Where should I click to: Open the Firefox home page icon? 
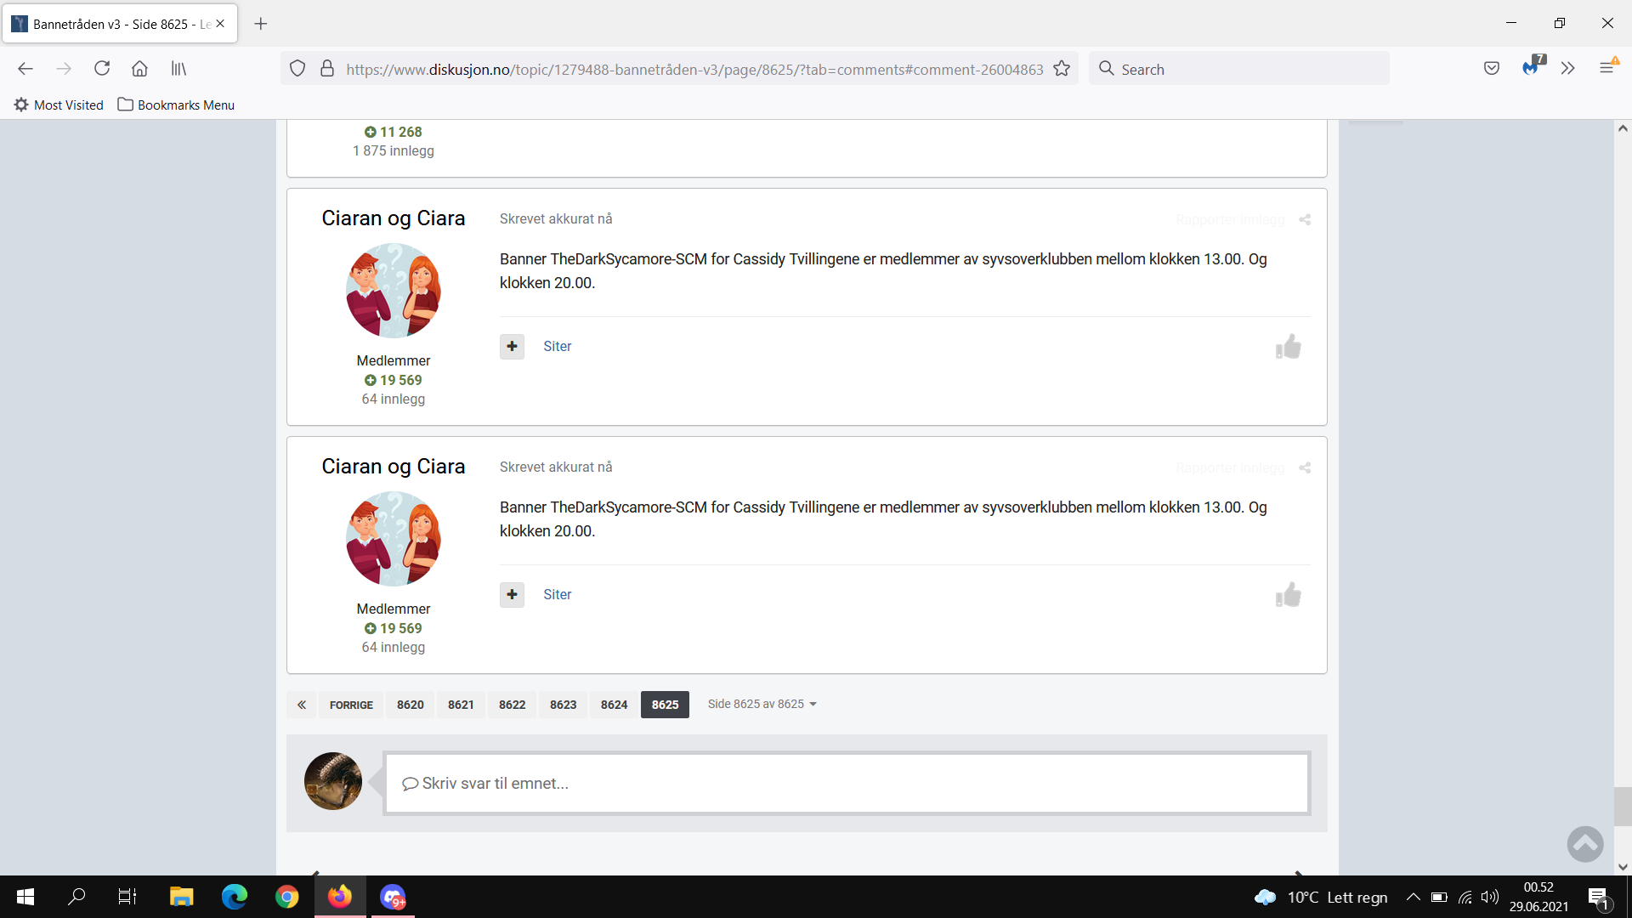139,69
